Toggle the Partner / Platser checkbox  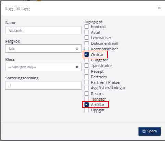click(x=86, y=82)
